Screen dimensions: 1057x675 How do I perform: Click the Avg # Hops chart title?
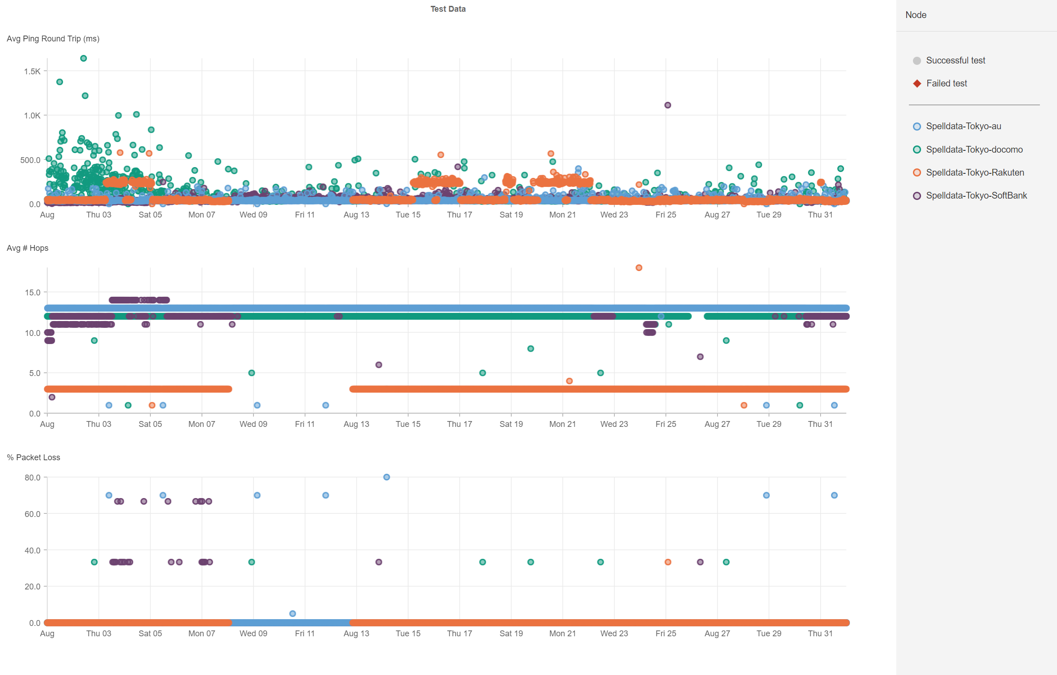click(x=27, y=248)
